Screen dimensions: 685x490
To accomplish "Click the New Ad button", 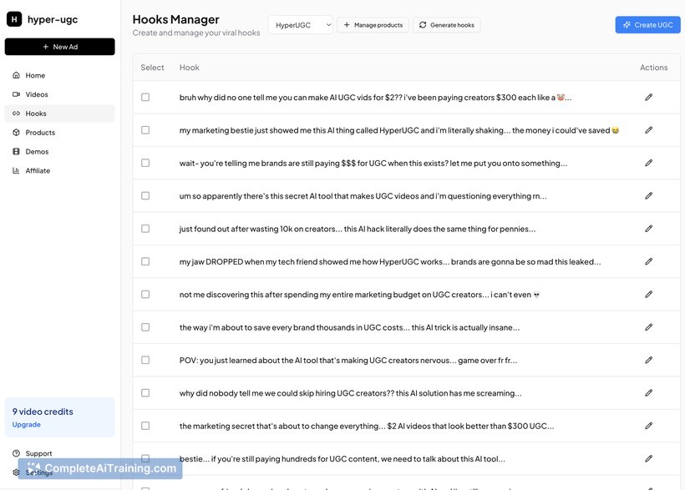I will tap(60, 47).
